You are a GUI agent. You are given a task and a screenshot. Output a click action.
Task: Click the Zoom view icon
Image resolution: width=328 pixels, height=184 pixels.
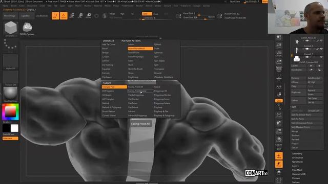[279, 45]
